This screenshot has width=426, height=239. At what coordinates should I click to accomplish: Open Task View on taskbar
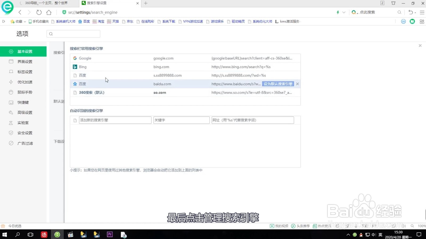click(31, 234)
